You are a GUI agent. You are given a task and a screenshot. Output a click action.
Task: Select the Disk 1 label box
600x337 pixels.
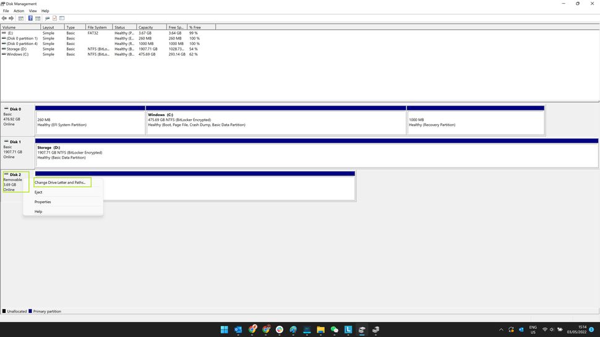tap(17, 153)
